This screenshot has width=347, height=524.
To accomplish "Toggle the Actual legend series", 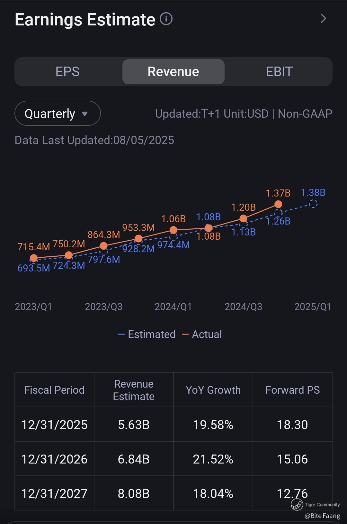I will click(x=202, y=335).
